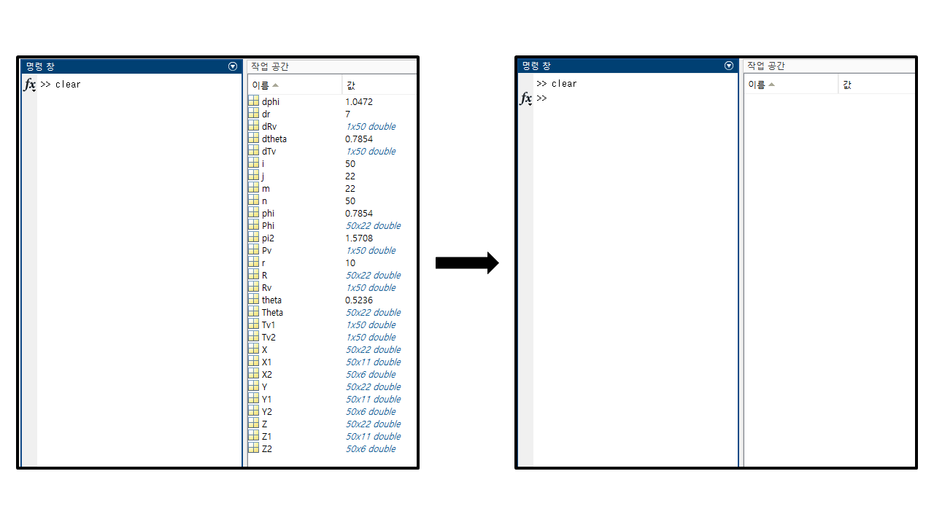Click the variable icon beside dphi
This screenshot has width=934, height=525.
[253, 101]
